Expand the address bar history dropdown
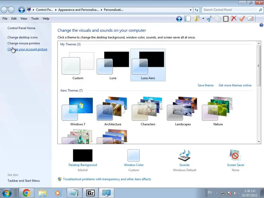This screenshot has height=198, width=264. pyautogui.click(x=191, y=10)
